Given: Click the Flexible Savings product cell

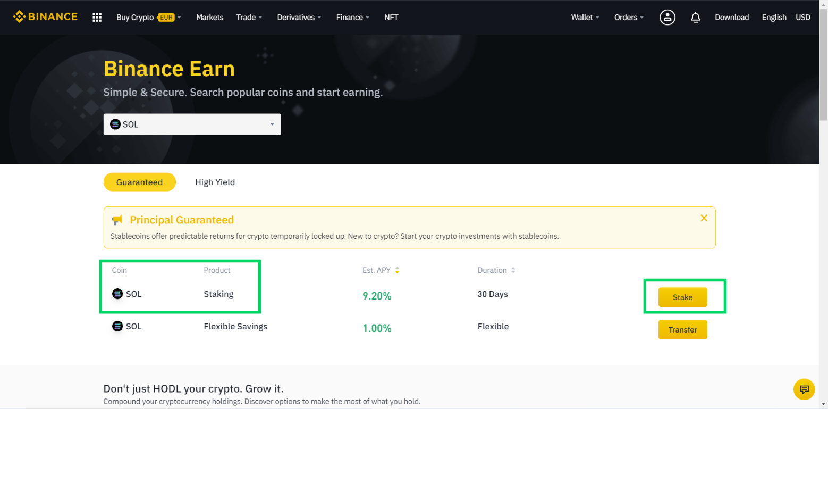Looking at the screenshot, I should tap(235, 327).
